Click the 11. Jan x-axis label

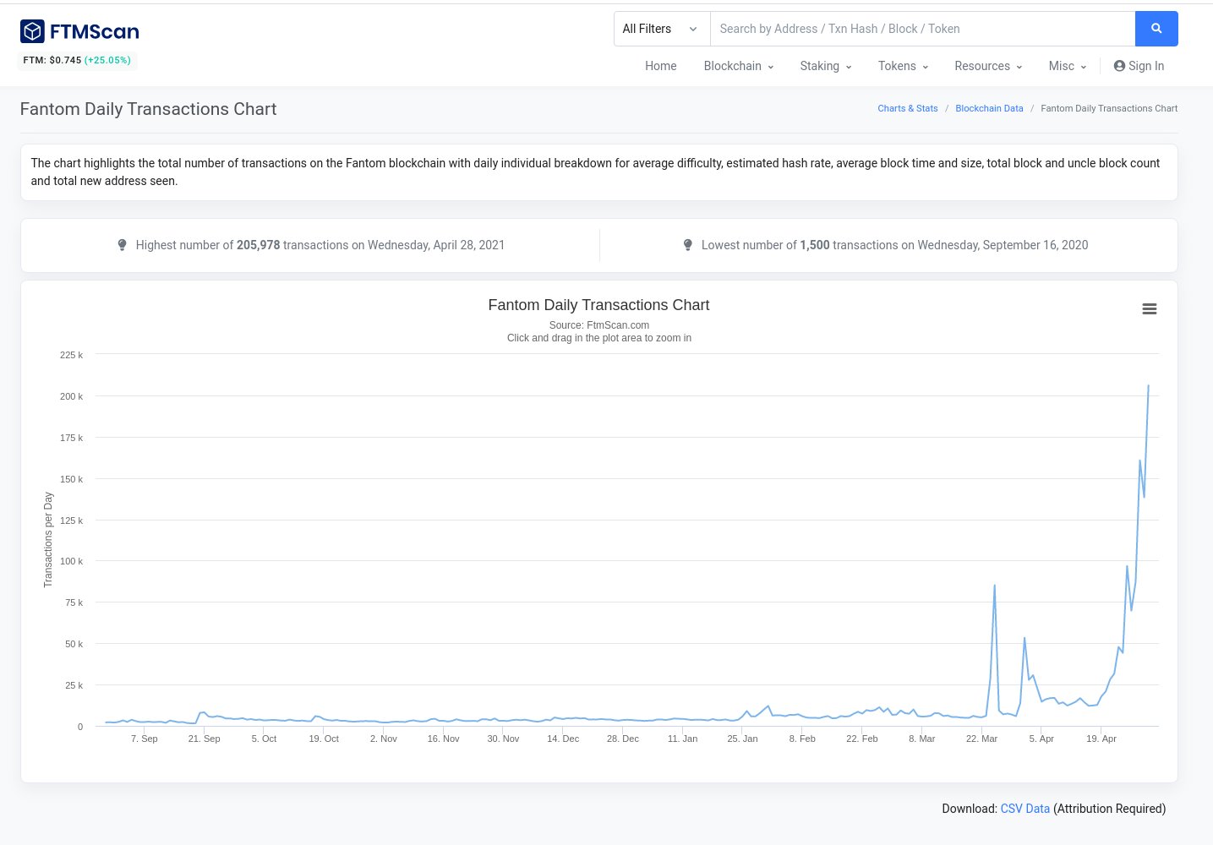point(683,739)
